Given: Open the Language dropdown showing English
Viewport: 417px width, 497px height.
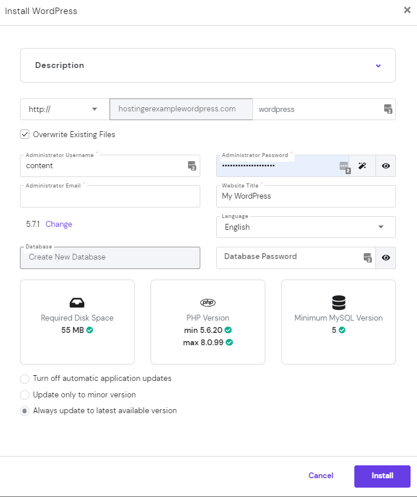Looking at the screenshot, I should [x=306, y=227].
